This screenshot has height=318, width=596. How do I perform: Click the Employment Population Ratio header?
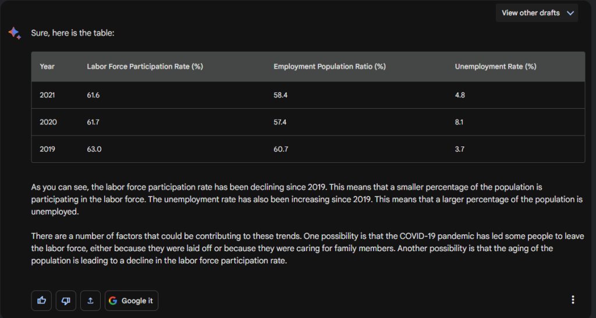(x=329, y=66)
